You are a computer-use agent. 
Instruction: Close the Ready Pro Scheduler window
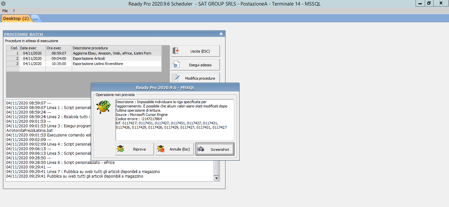(x=441, y=3)
